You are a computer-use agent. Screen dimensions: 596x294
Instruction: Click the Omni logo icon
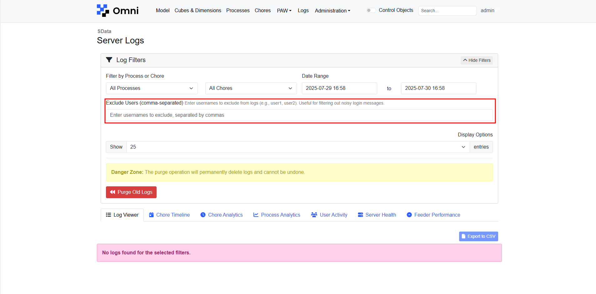(x=103, y=11)
